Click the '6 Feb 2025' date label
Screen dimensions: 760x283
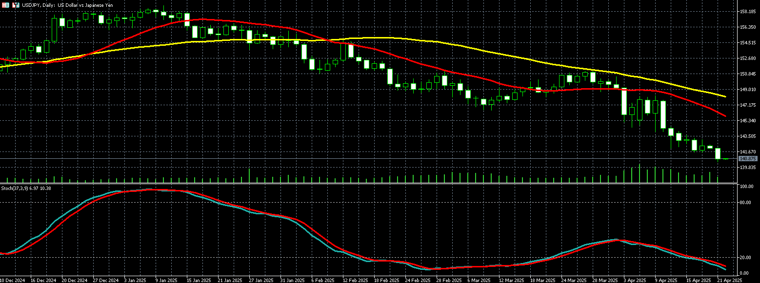(x=323, y=280)
